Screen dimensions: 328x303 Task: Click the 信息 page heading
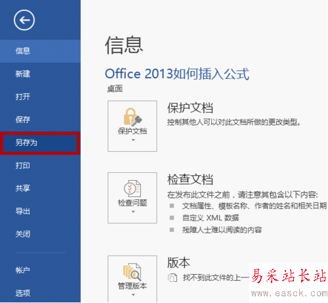pos(124,45)
